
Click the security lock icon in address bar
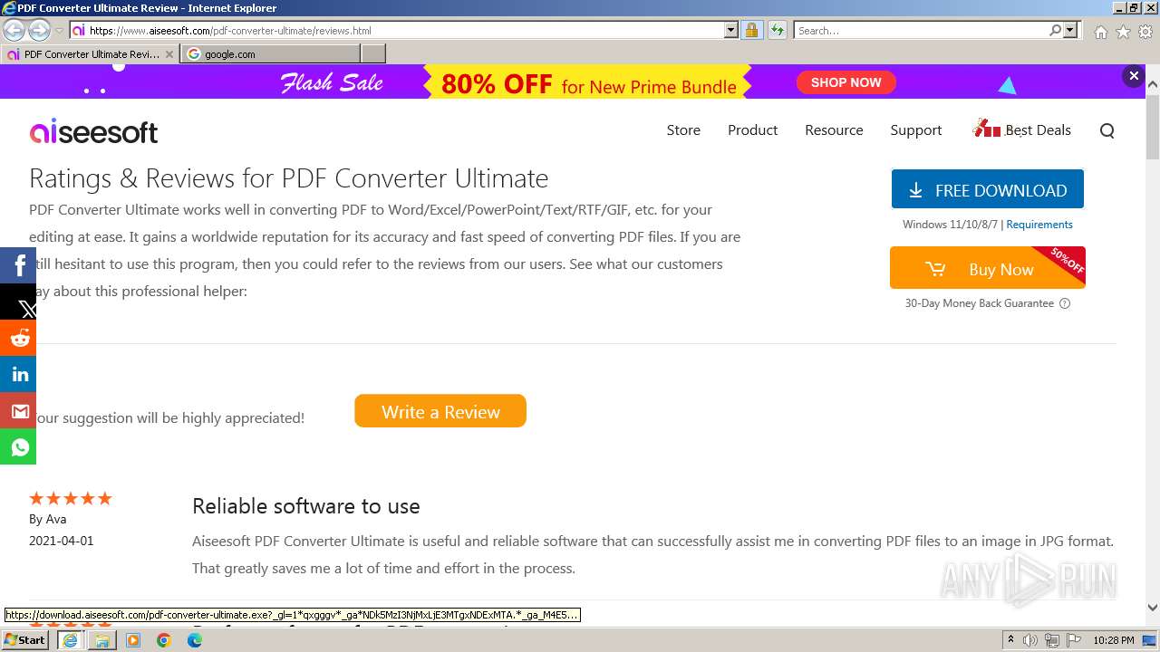(x=751, y=30)
